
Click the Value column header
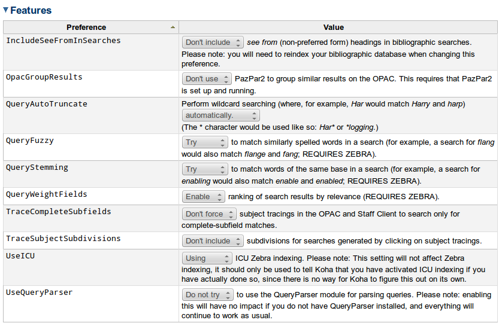334,28
